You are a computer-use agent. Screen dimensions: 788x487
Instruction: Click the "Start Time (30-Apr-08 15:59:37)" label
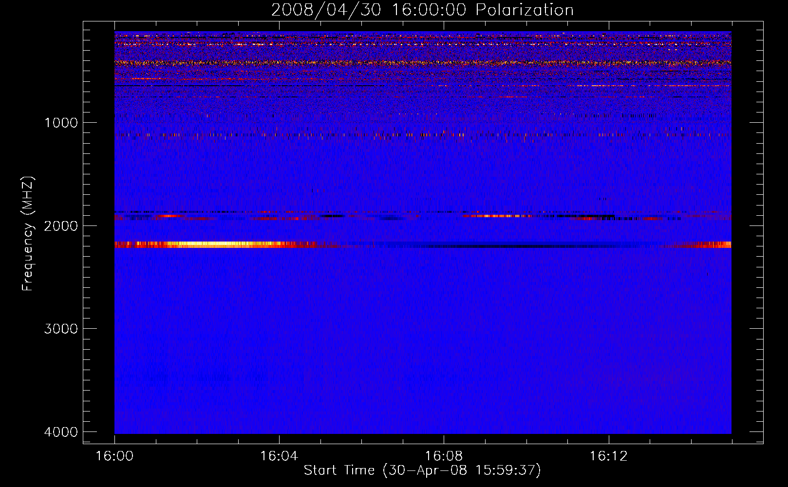coord(422,470)
